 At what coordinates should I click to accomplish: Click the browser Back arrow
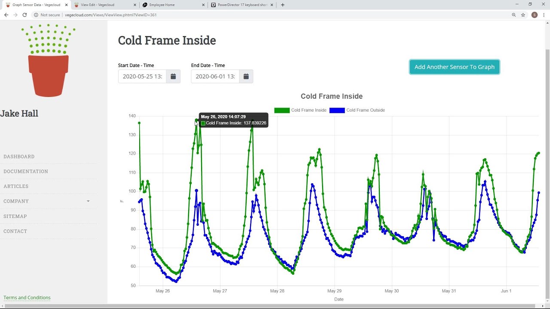coord(6,15)
